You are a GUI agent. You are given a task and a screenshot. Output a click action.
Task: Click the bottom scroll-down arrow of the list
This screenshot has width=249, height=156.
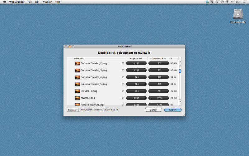(x=180, y=104)
